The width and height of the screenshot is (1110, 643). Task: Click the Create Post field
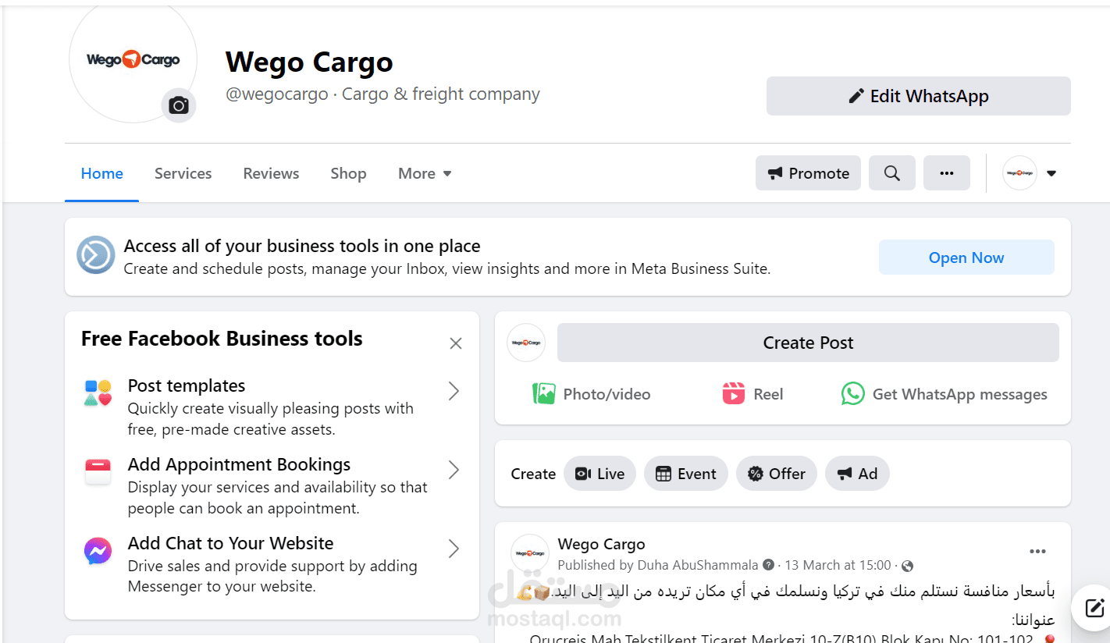point(808,343)
